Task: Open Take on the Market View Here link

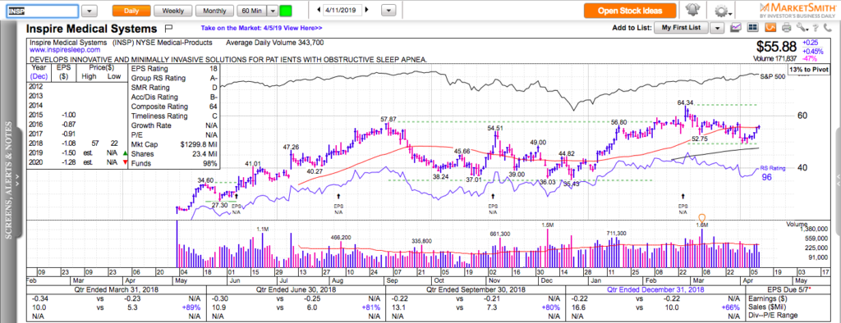Action: pyautogui.click(x=262, y=28)
